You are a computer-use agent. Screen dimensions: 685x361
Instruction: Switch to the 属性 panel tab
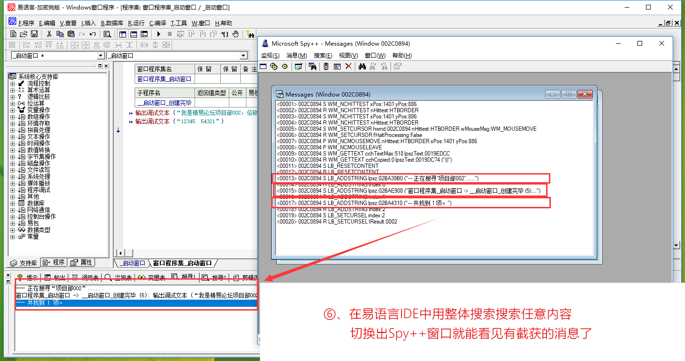[x=81, y=263]
